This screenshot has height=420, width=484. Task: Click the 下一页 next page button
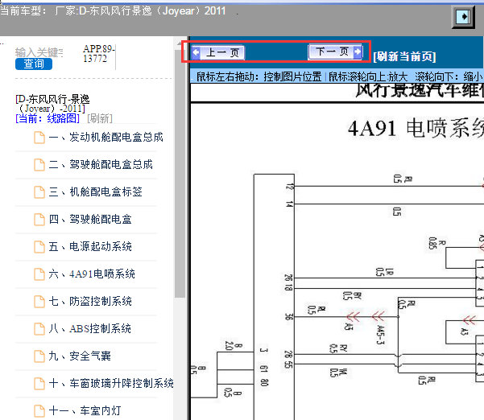[335, 51]
